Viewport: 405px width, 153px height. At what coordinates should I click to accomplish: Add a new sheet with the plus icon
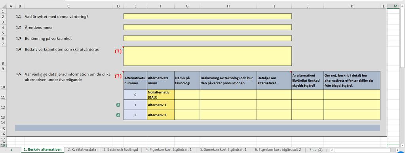pos(320,150)
